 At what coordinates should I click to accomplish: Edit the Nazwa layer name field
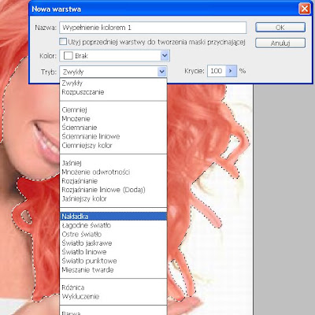click(x=153, y=28)
